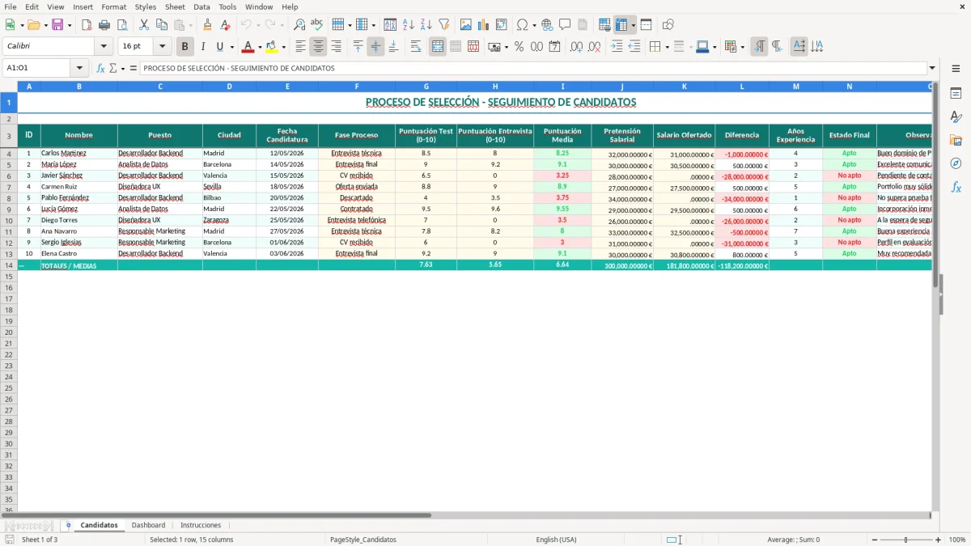Open the Borders dropdown arrow

pos(668,47)
